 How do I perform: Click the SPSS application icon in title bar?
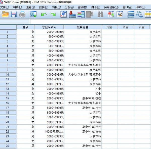[1, 2]
